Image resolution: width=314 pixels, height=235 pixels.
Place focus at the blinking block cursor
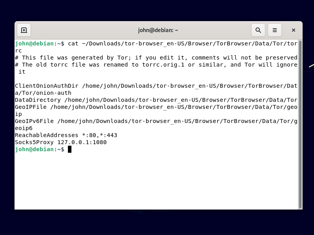[x=69, y=149]
